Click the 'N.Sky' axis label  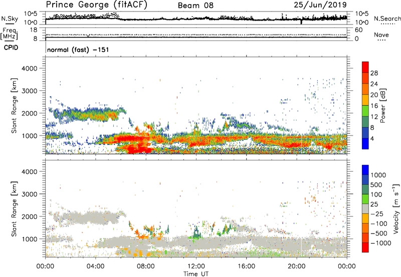(10, 18)
